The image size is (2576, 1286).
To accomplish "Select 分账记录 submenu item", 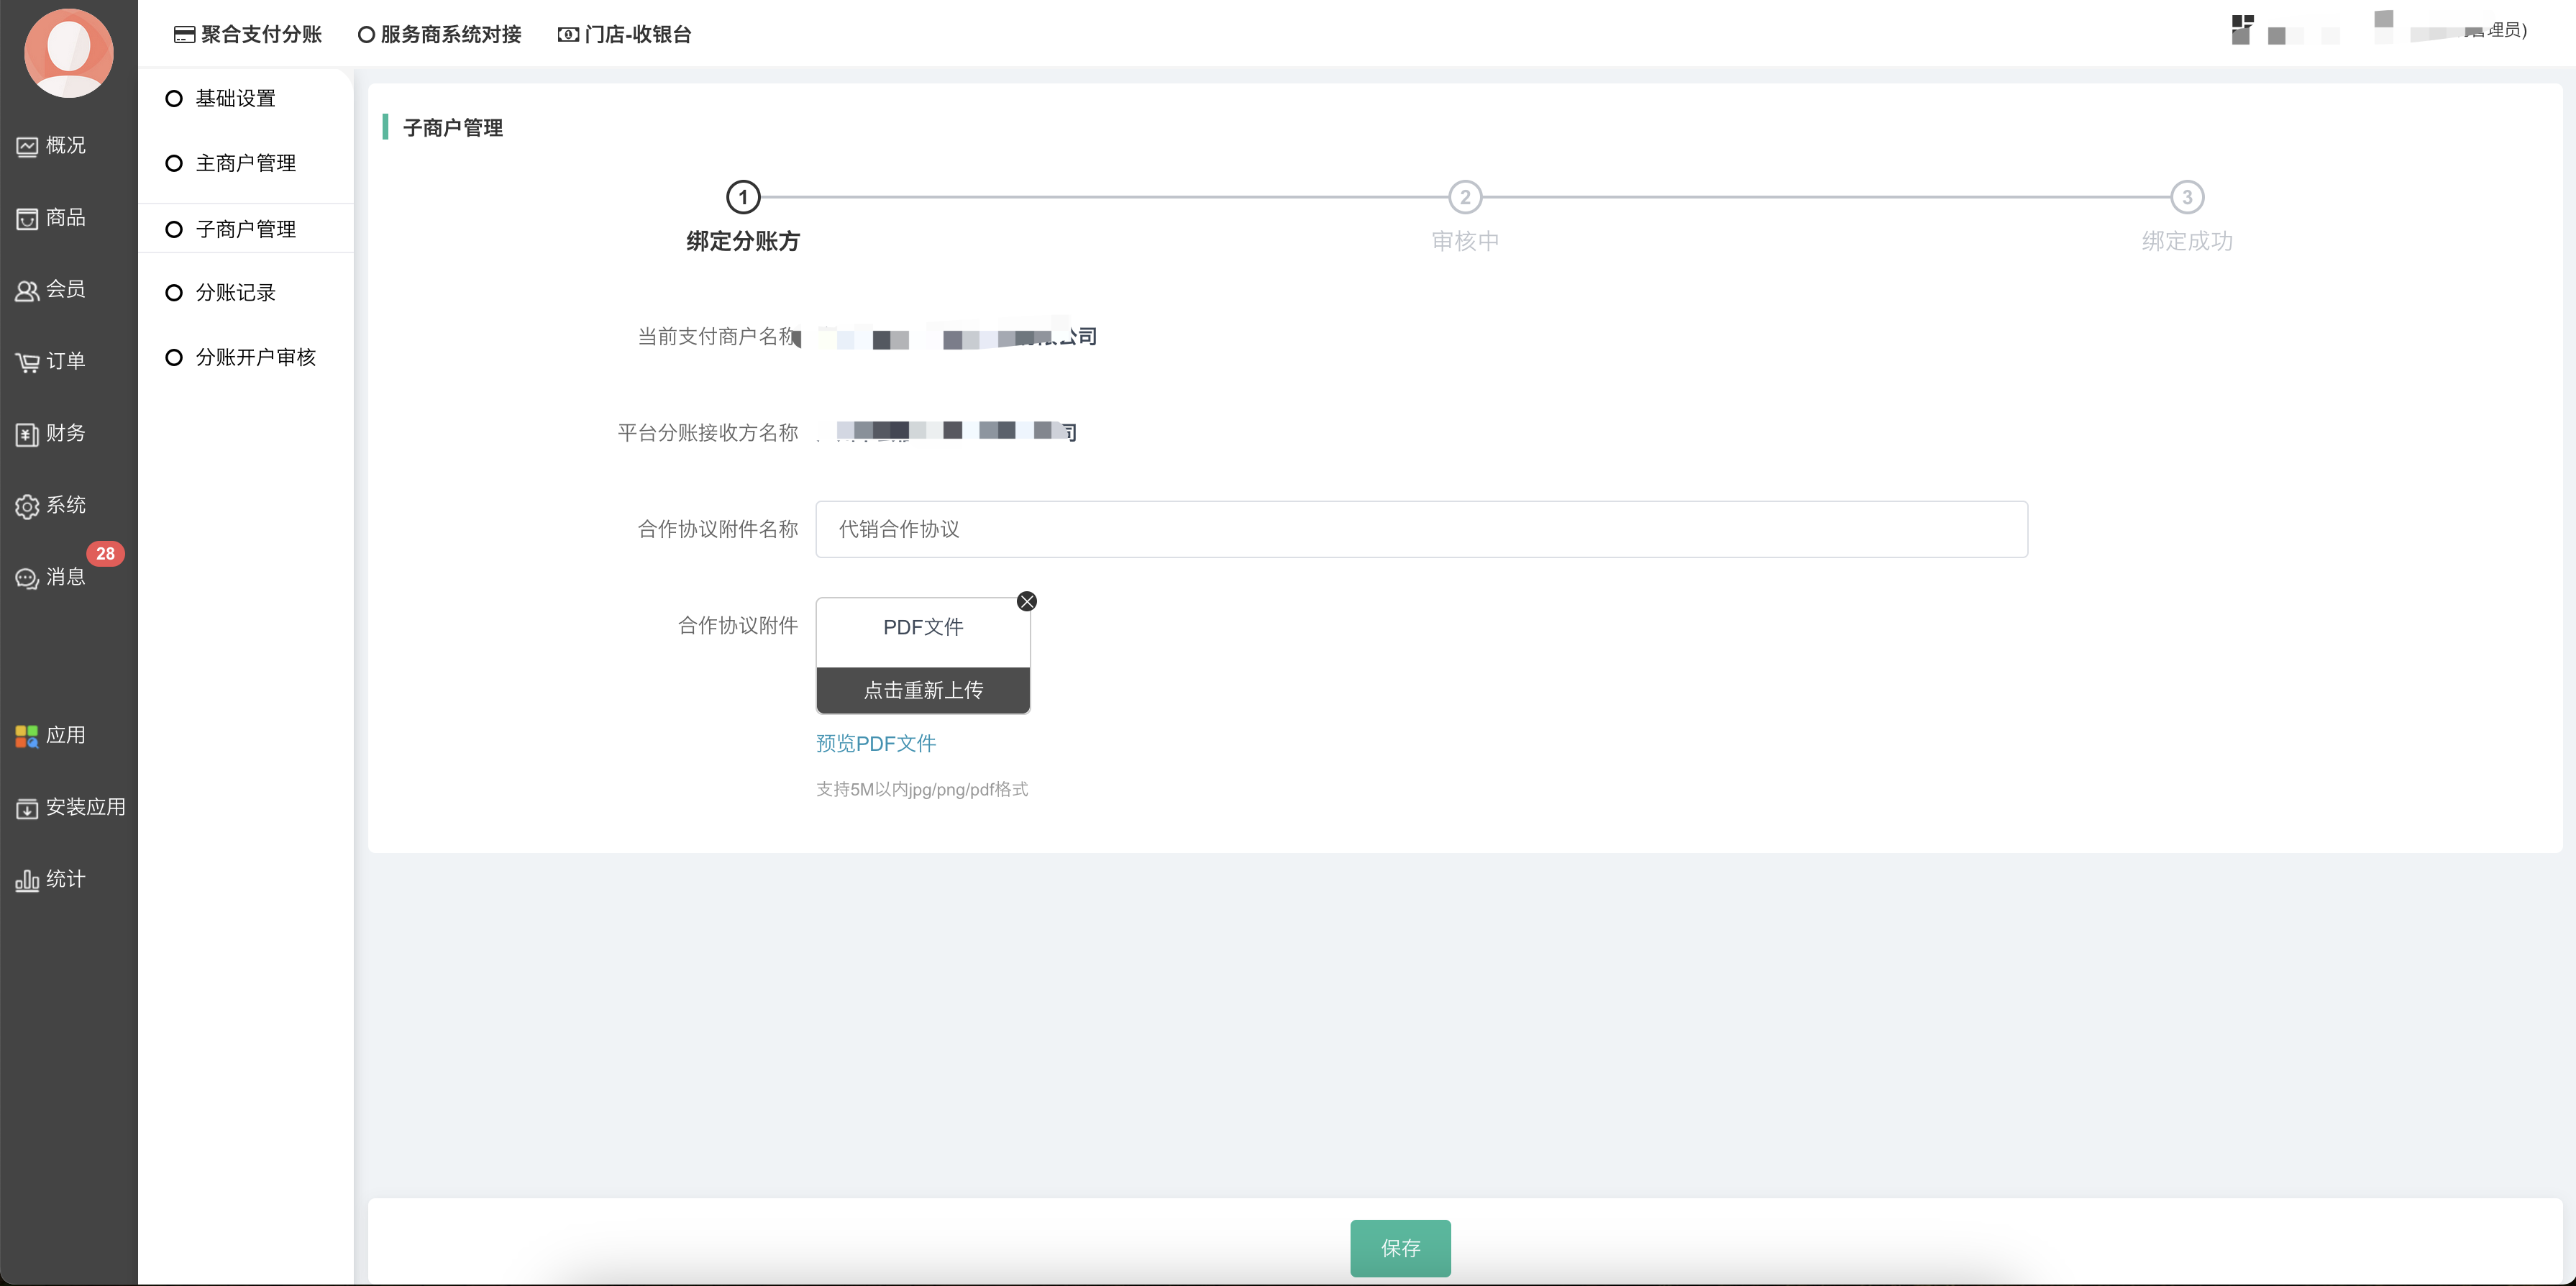I will tap(235, 292).
